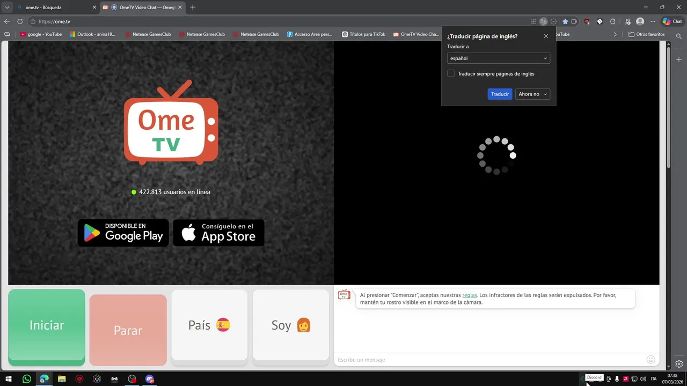Check Traducir siempre páginas de inglés
This screenshot has width=687, height=386.
click(451, 73)
